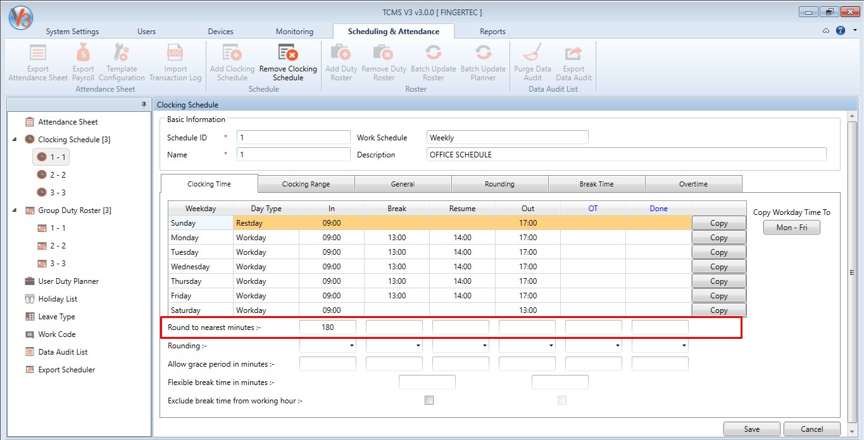Click Remove Clocking Schedule ribbon icon
Viewport: 864px width, 440px height.
(x=288, y=62)
